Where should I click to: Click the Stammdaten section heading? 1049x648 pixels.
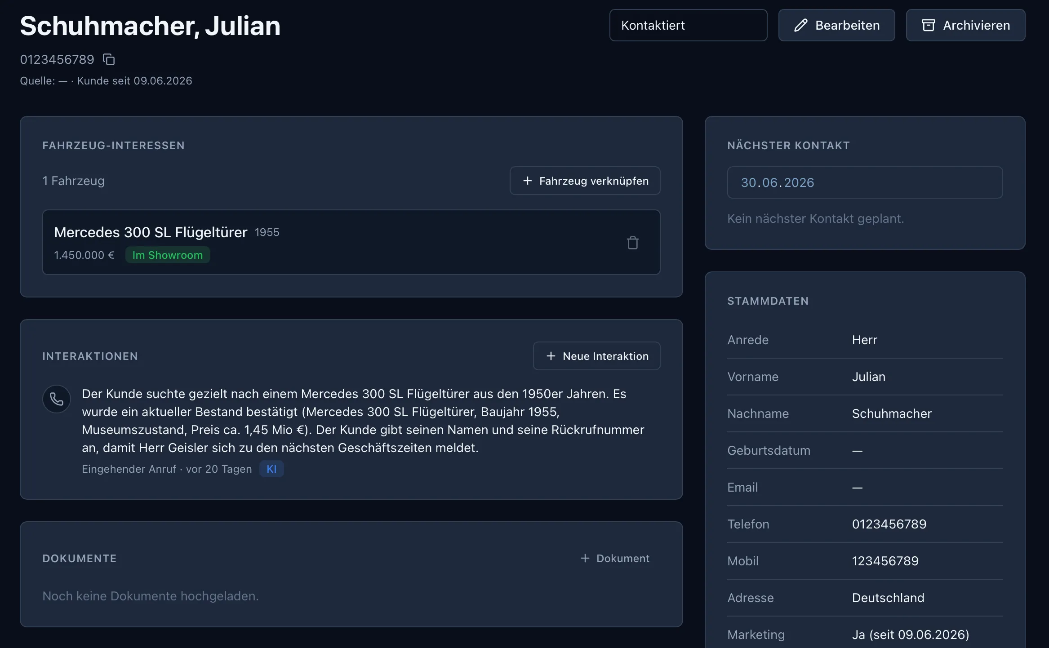click(768, 301)
